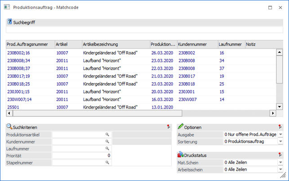Open lookup for Produktionsartikel field

107,135
